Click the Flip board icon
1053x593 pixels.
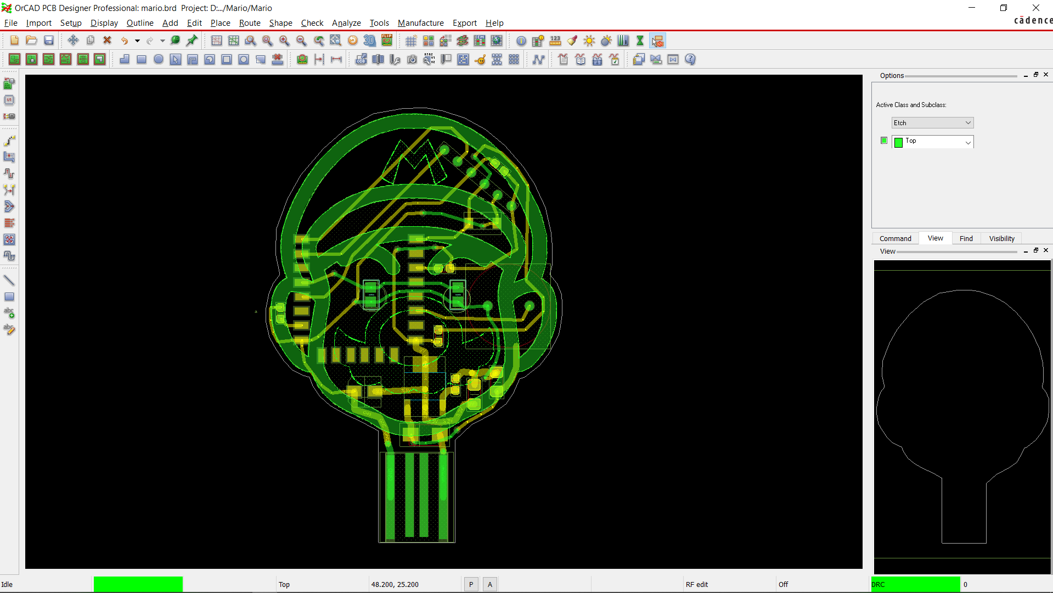[x=387, y=41]
